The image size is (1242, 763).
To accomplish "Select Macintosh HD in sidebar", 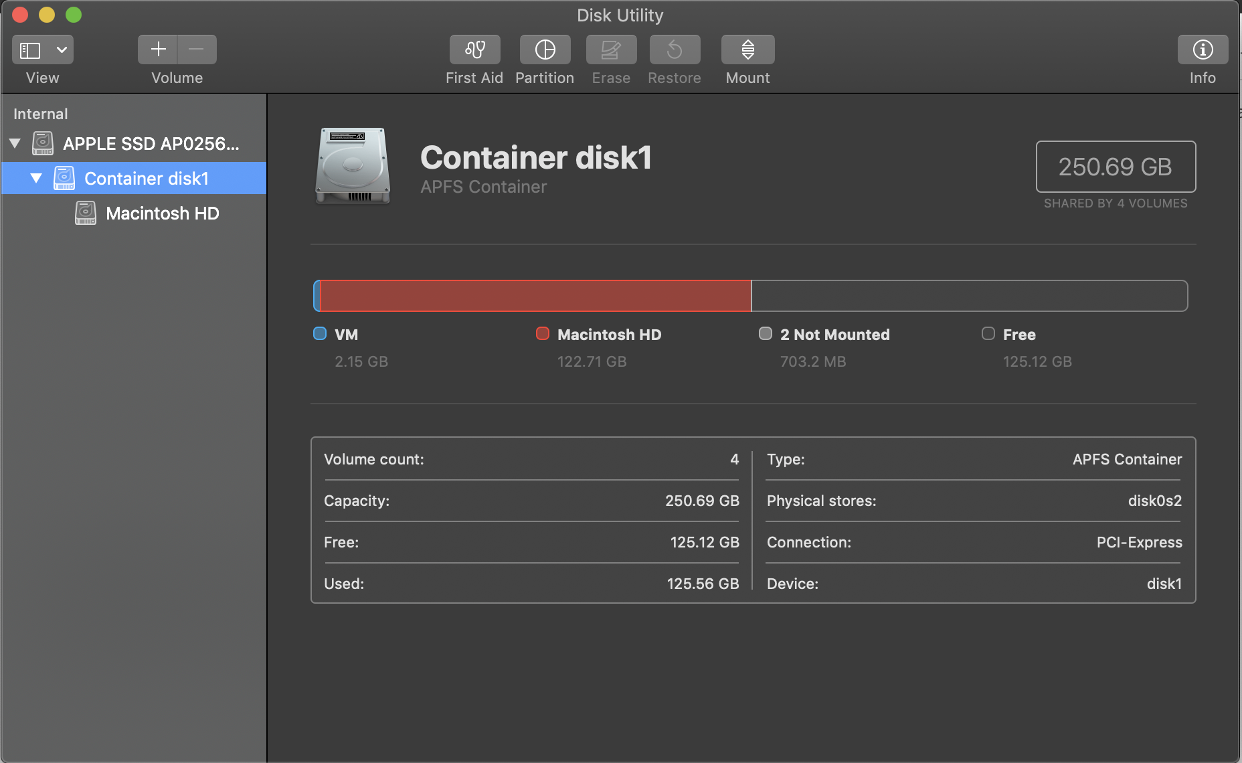I will 162,214.
